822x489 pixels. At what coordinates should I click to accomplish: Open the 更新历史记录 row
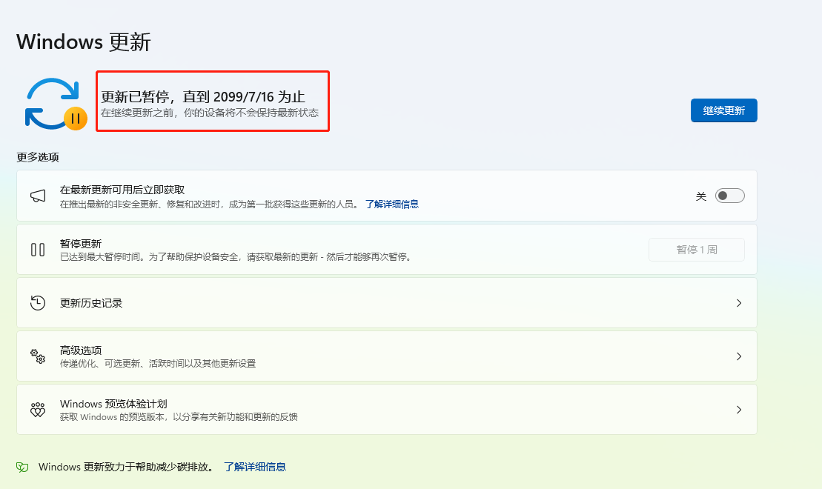387,303
